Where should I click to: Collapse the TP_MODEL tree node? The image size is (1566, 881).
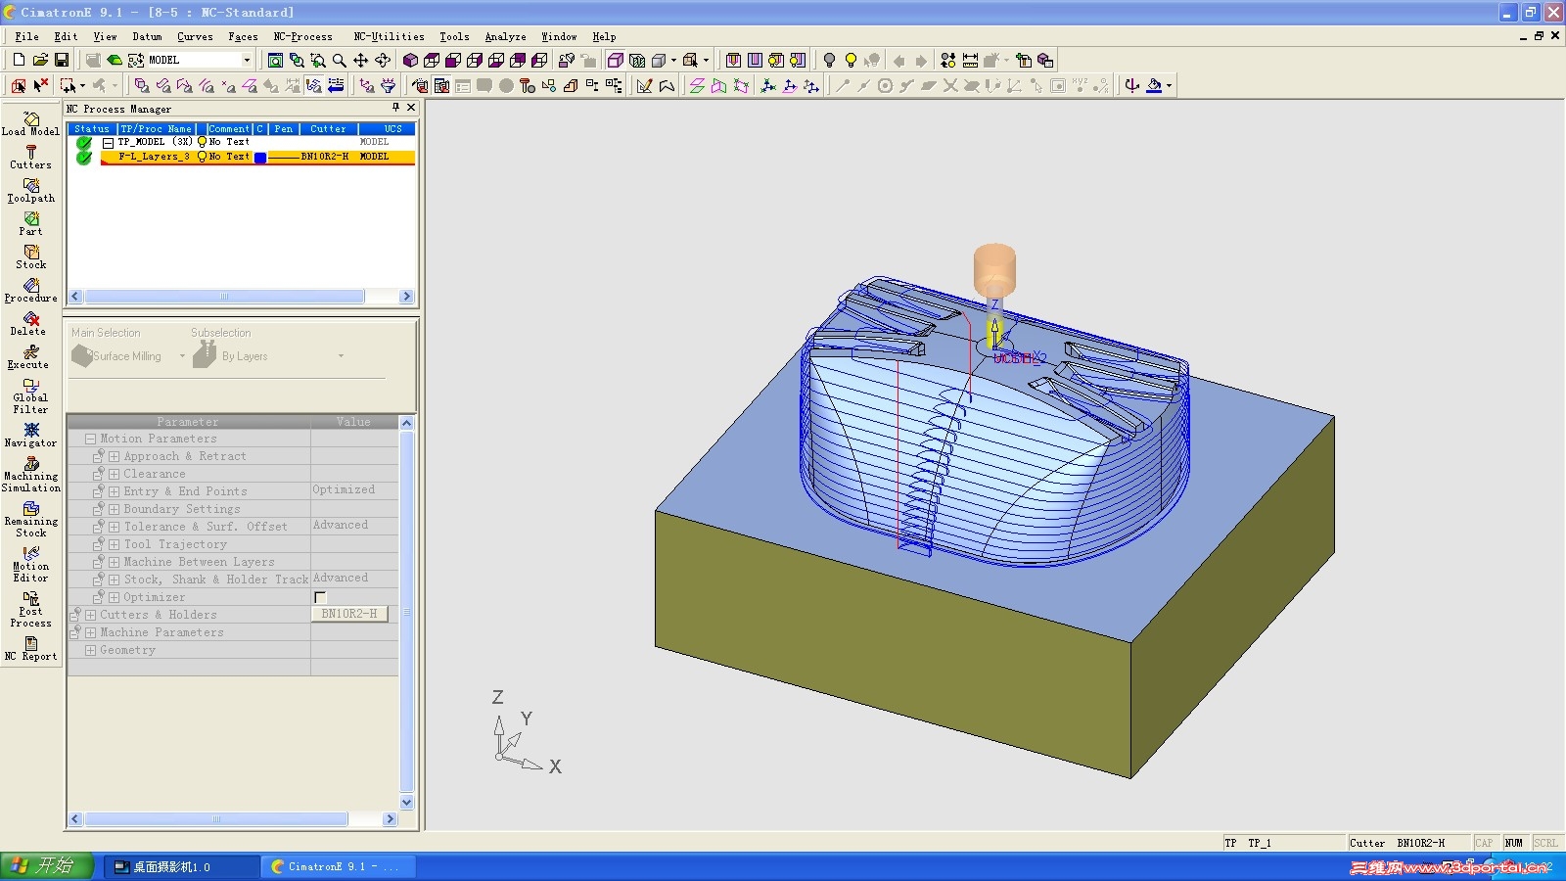(x=109, y=143)
